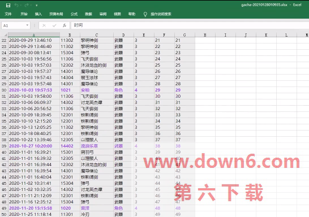Click cell with ID 1020

coord(70,208)
